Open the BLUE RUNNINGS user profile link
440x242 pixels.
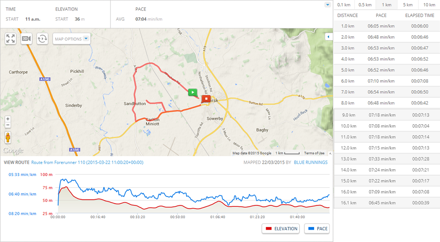[x=311, y=162]
